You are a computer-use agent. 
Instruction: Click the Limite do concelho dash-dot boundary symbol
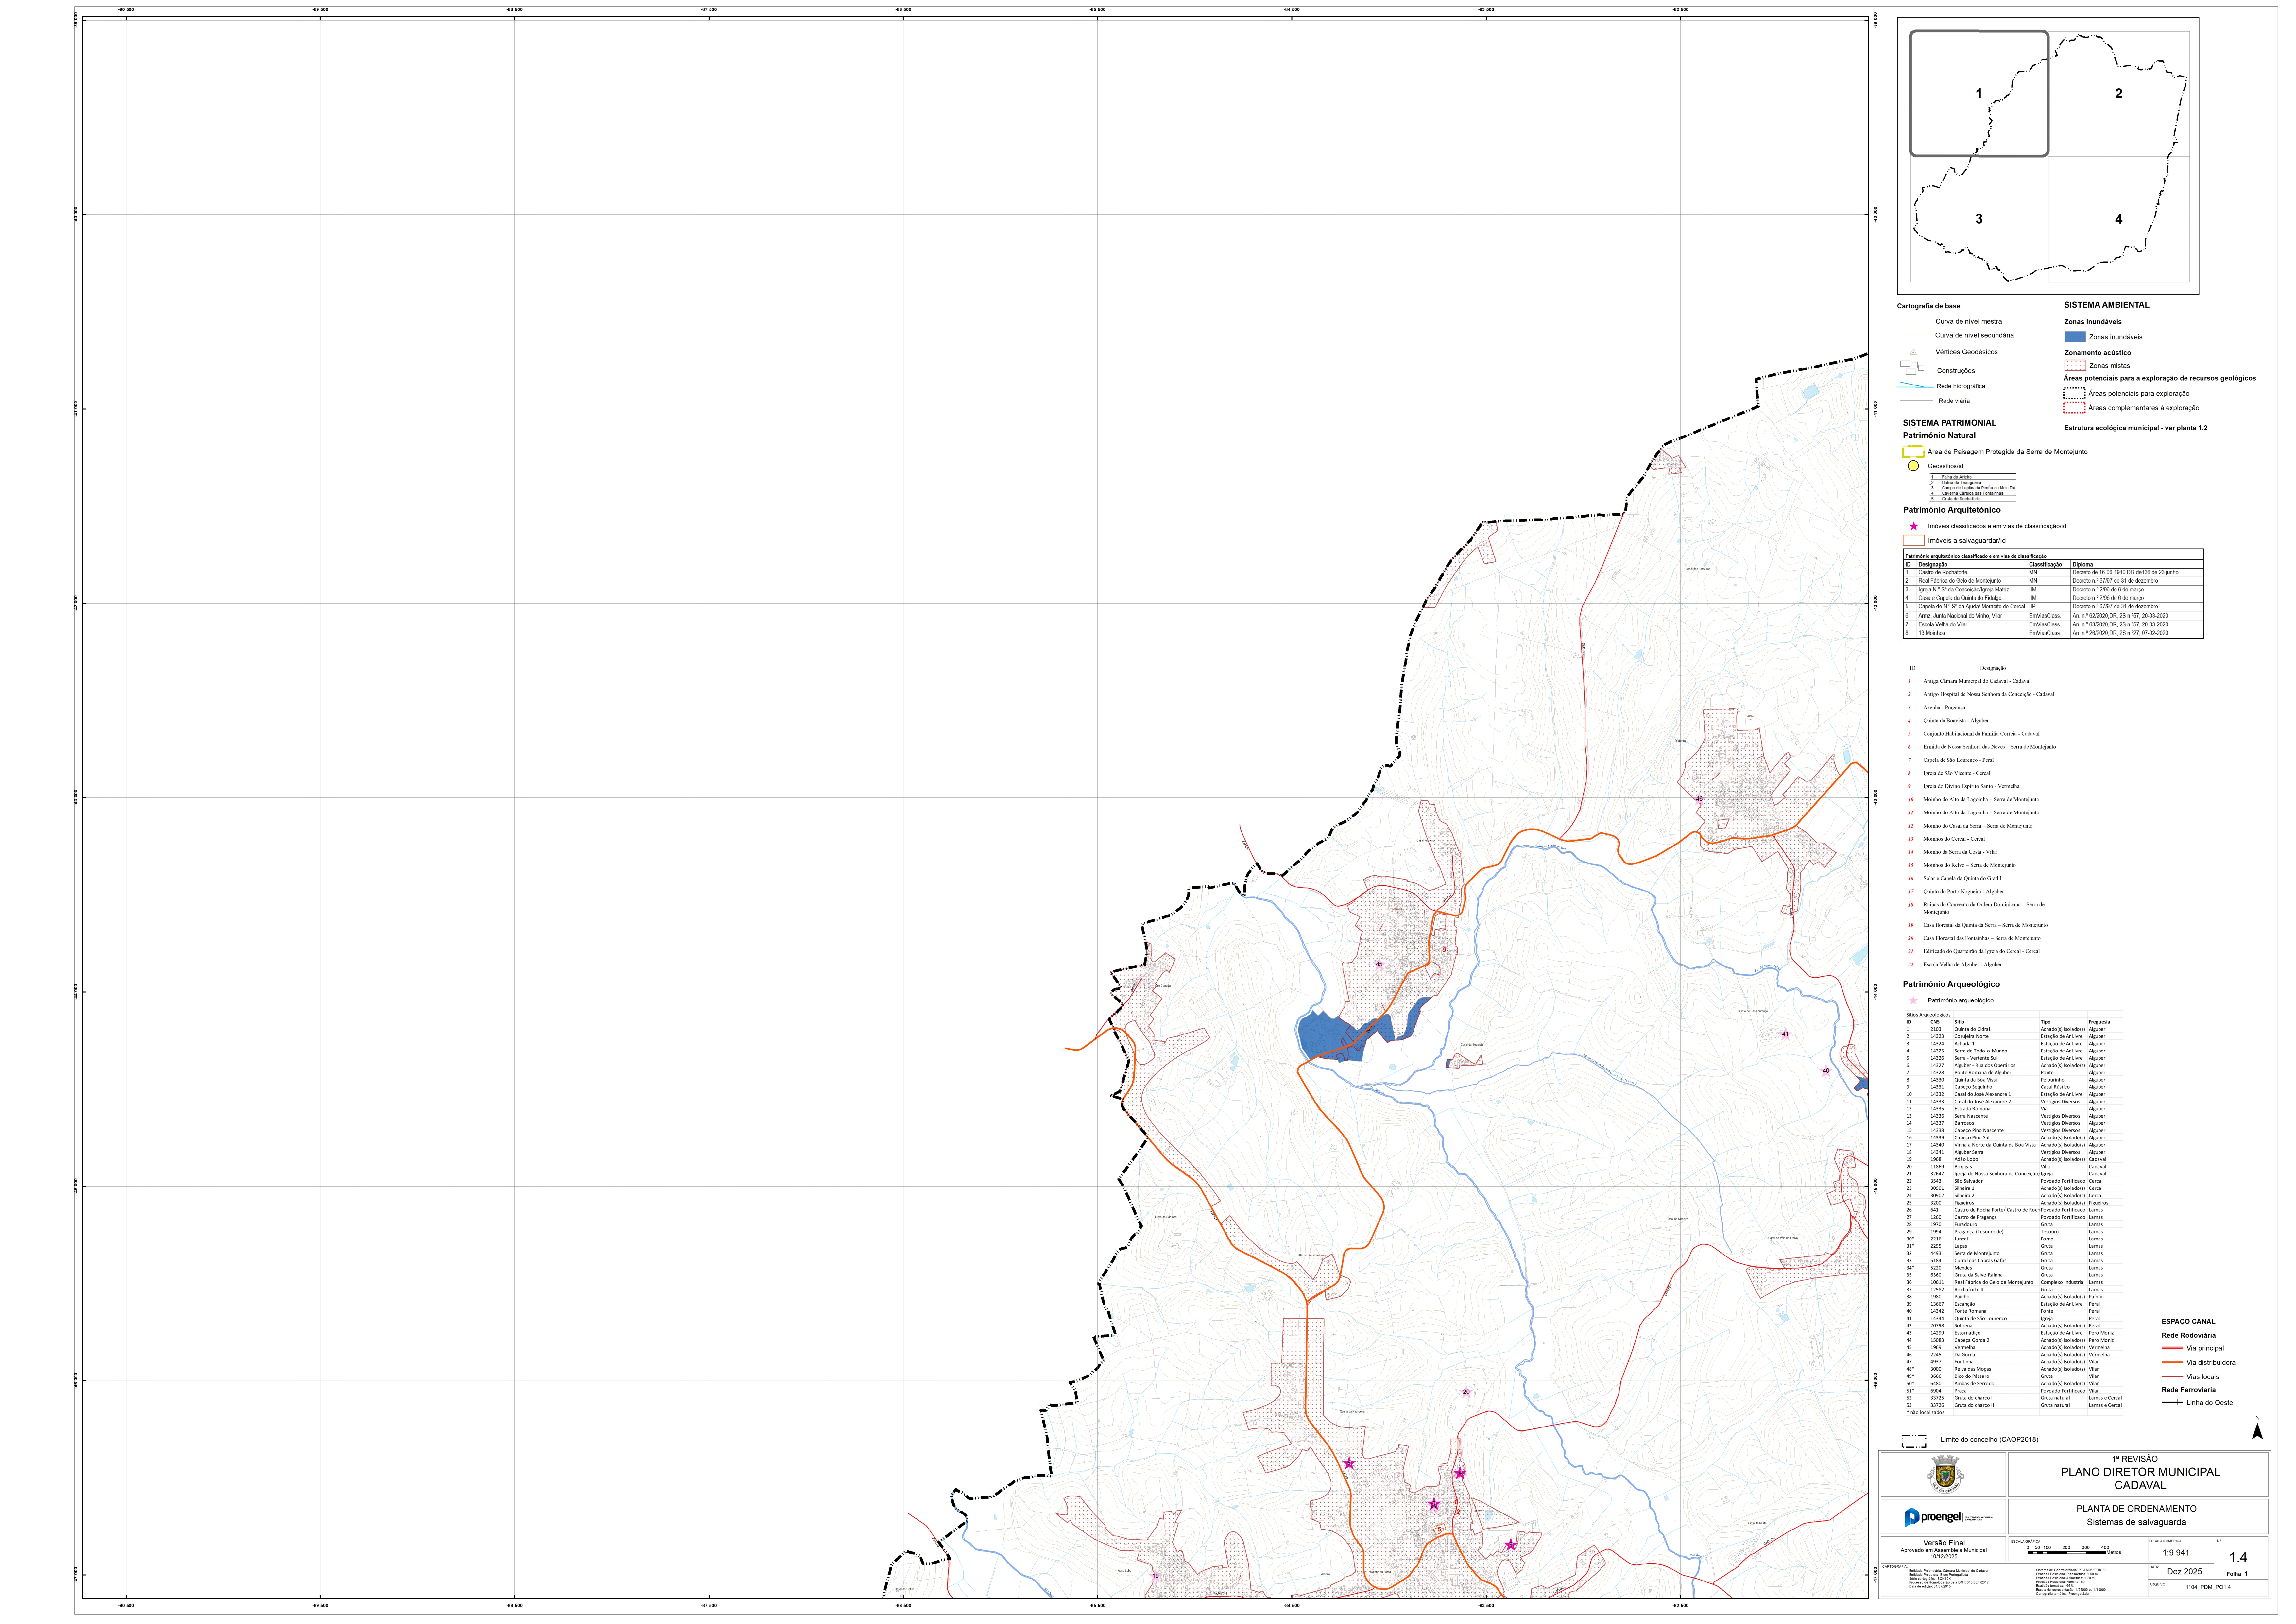pyautogui.click(x=1914, y=1441)
